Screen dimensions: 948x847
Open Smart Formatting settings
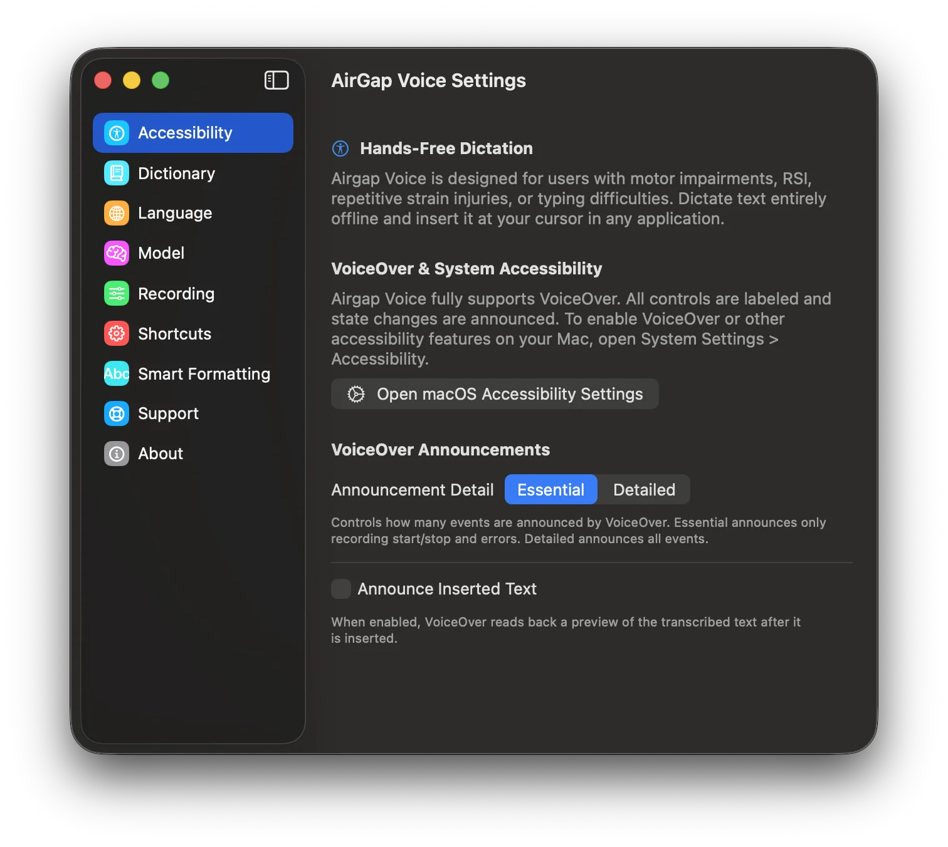pyautogui.click(x=193, y=373)
